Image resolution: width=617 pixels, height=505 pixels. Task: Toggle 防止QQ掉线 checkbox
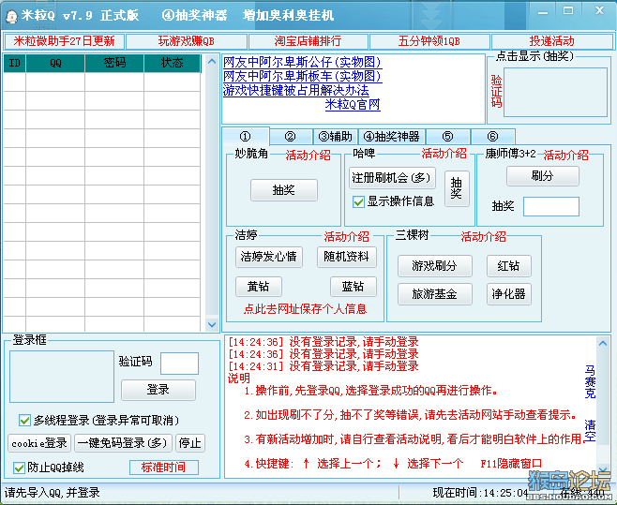click(19, 468)
